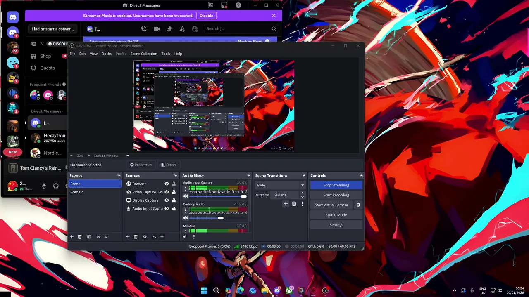529x297 pixels.
Task: Open OBS Settings button
Action: [336, 225]
